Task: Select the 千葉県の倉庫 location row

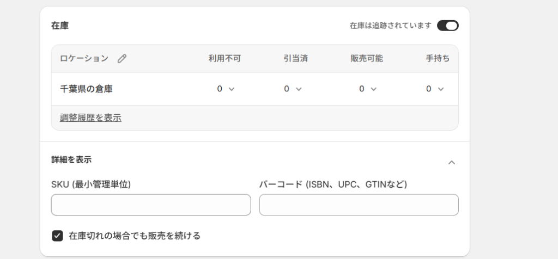Action: pos(86,89)
